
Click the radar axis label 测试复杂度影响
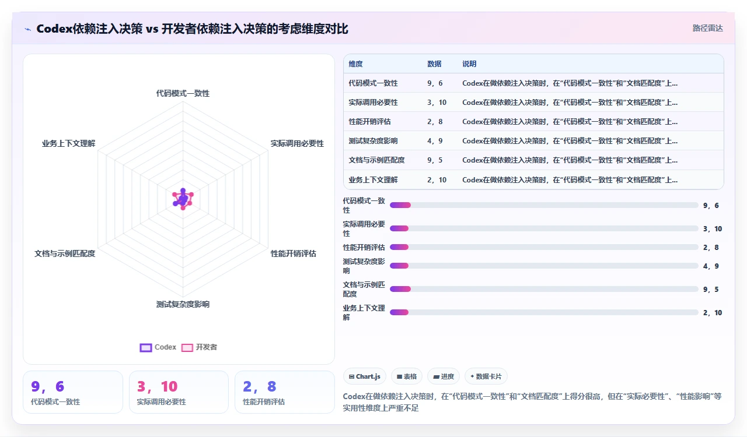pos(183,304)
